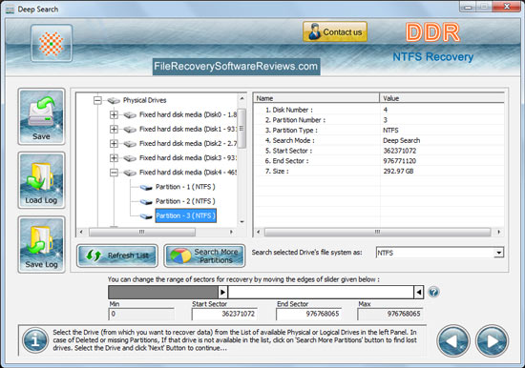Click the left slider handle for start sector
This screenshot has width=525, height=368.
pos(222,292)
